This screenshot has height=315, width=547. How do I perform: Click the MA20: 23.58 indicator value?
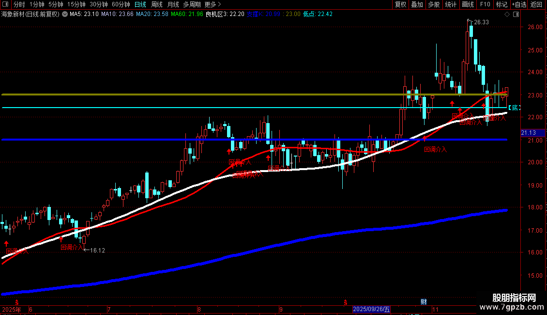(x=152, y=14)
